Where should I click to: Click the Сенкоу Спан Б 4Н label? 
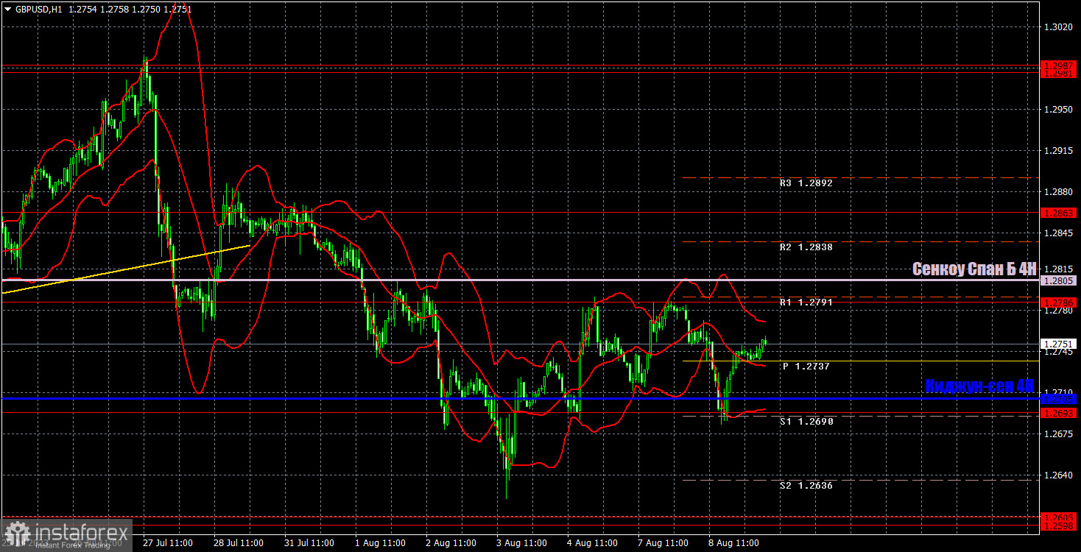(974, 269)
